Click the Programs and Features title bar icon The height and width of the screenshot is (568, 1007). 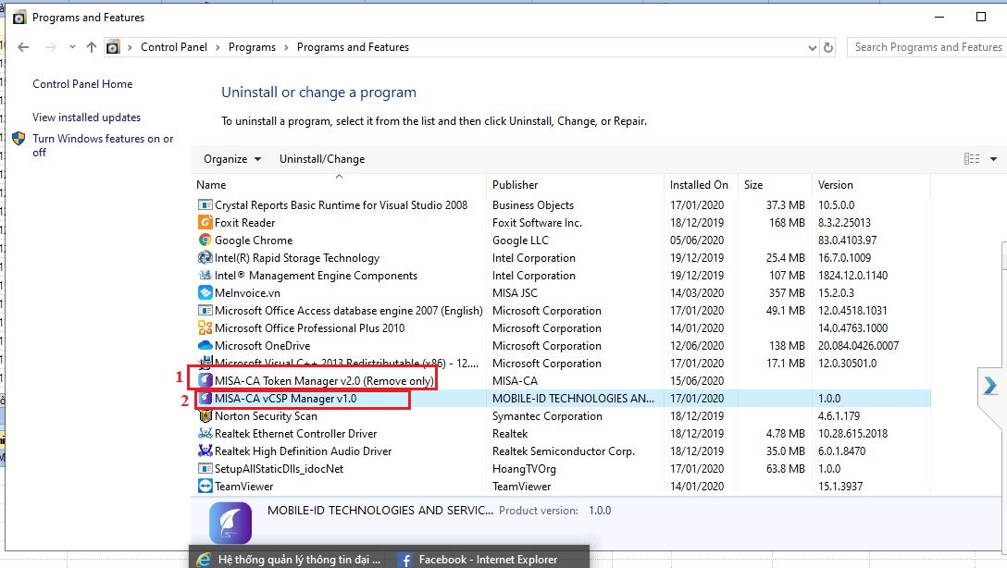click(x=19, y=18)
